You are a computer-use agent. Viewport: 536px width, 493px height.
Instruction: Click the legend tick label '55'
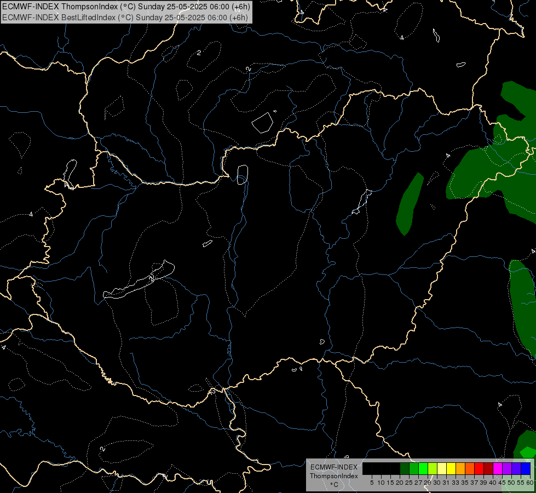[x=521, y=483]
